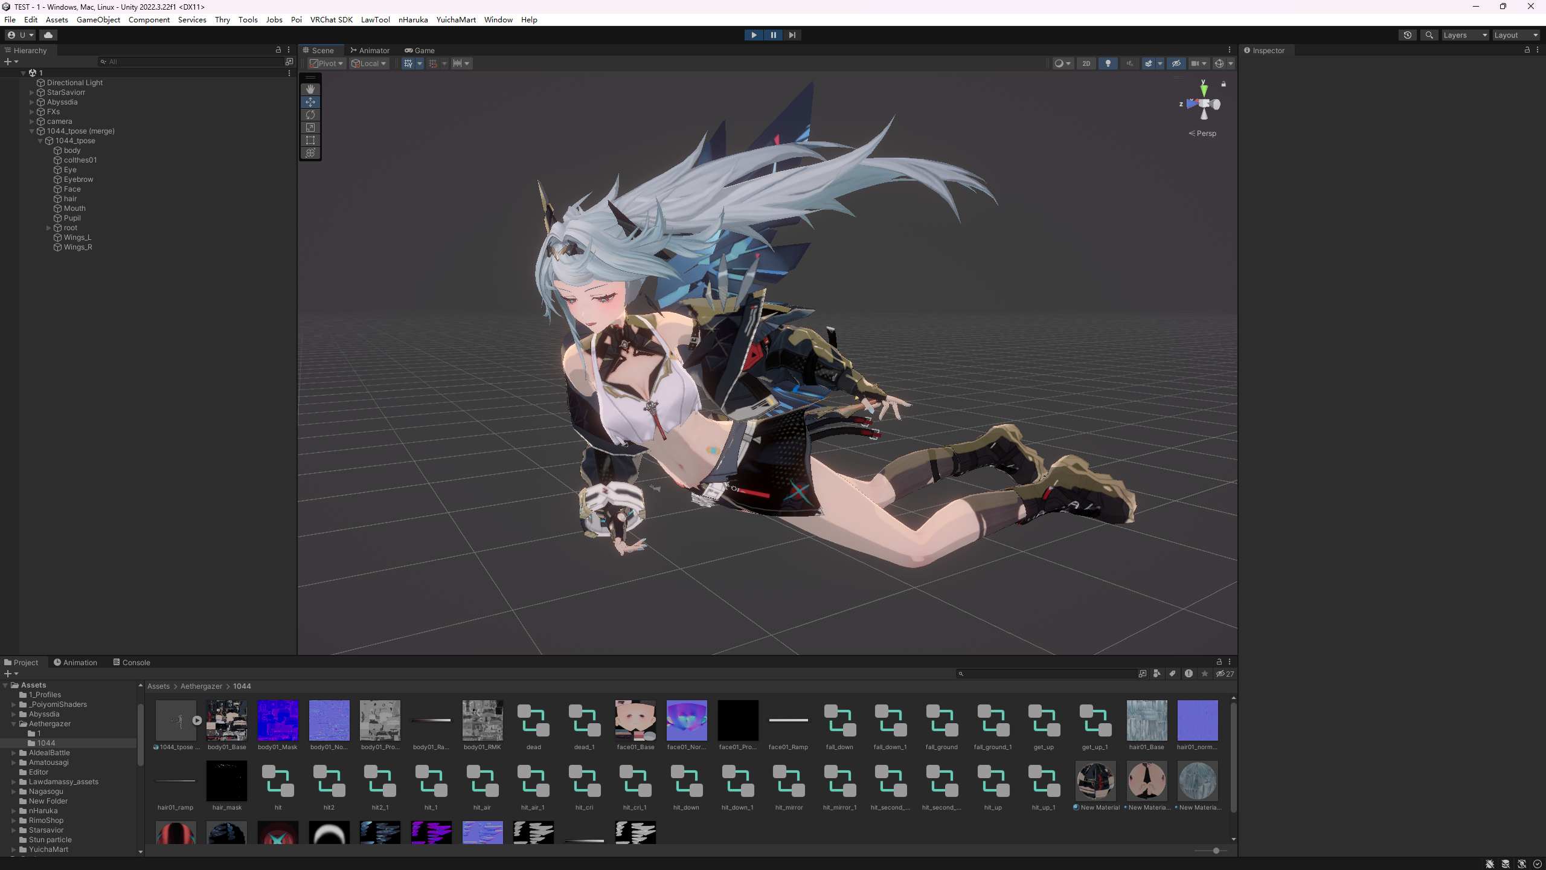This screenshot has width=1546, height=870.
Task: Open the VRChat SDK menu
Action: pyautogui.click(x=331, y=19)
